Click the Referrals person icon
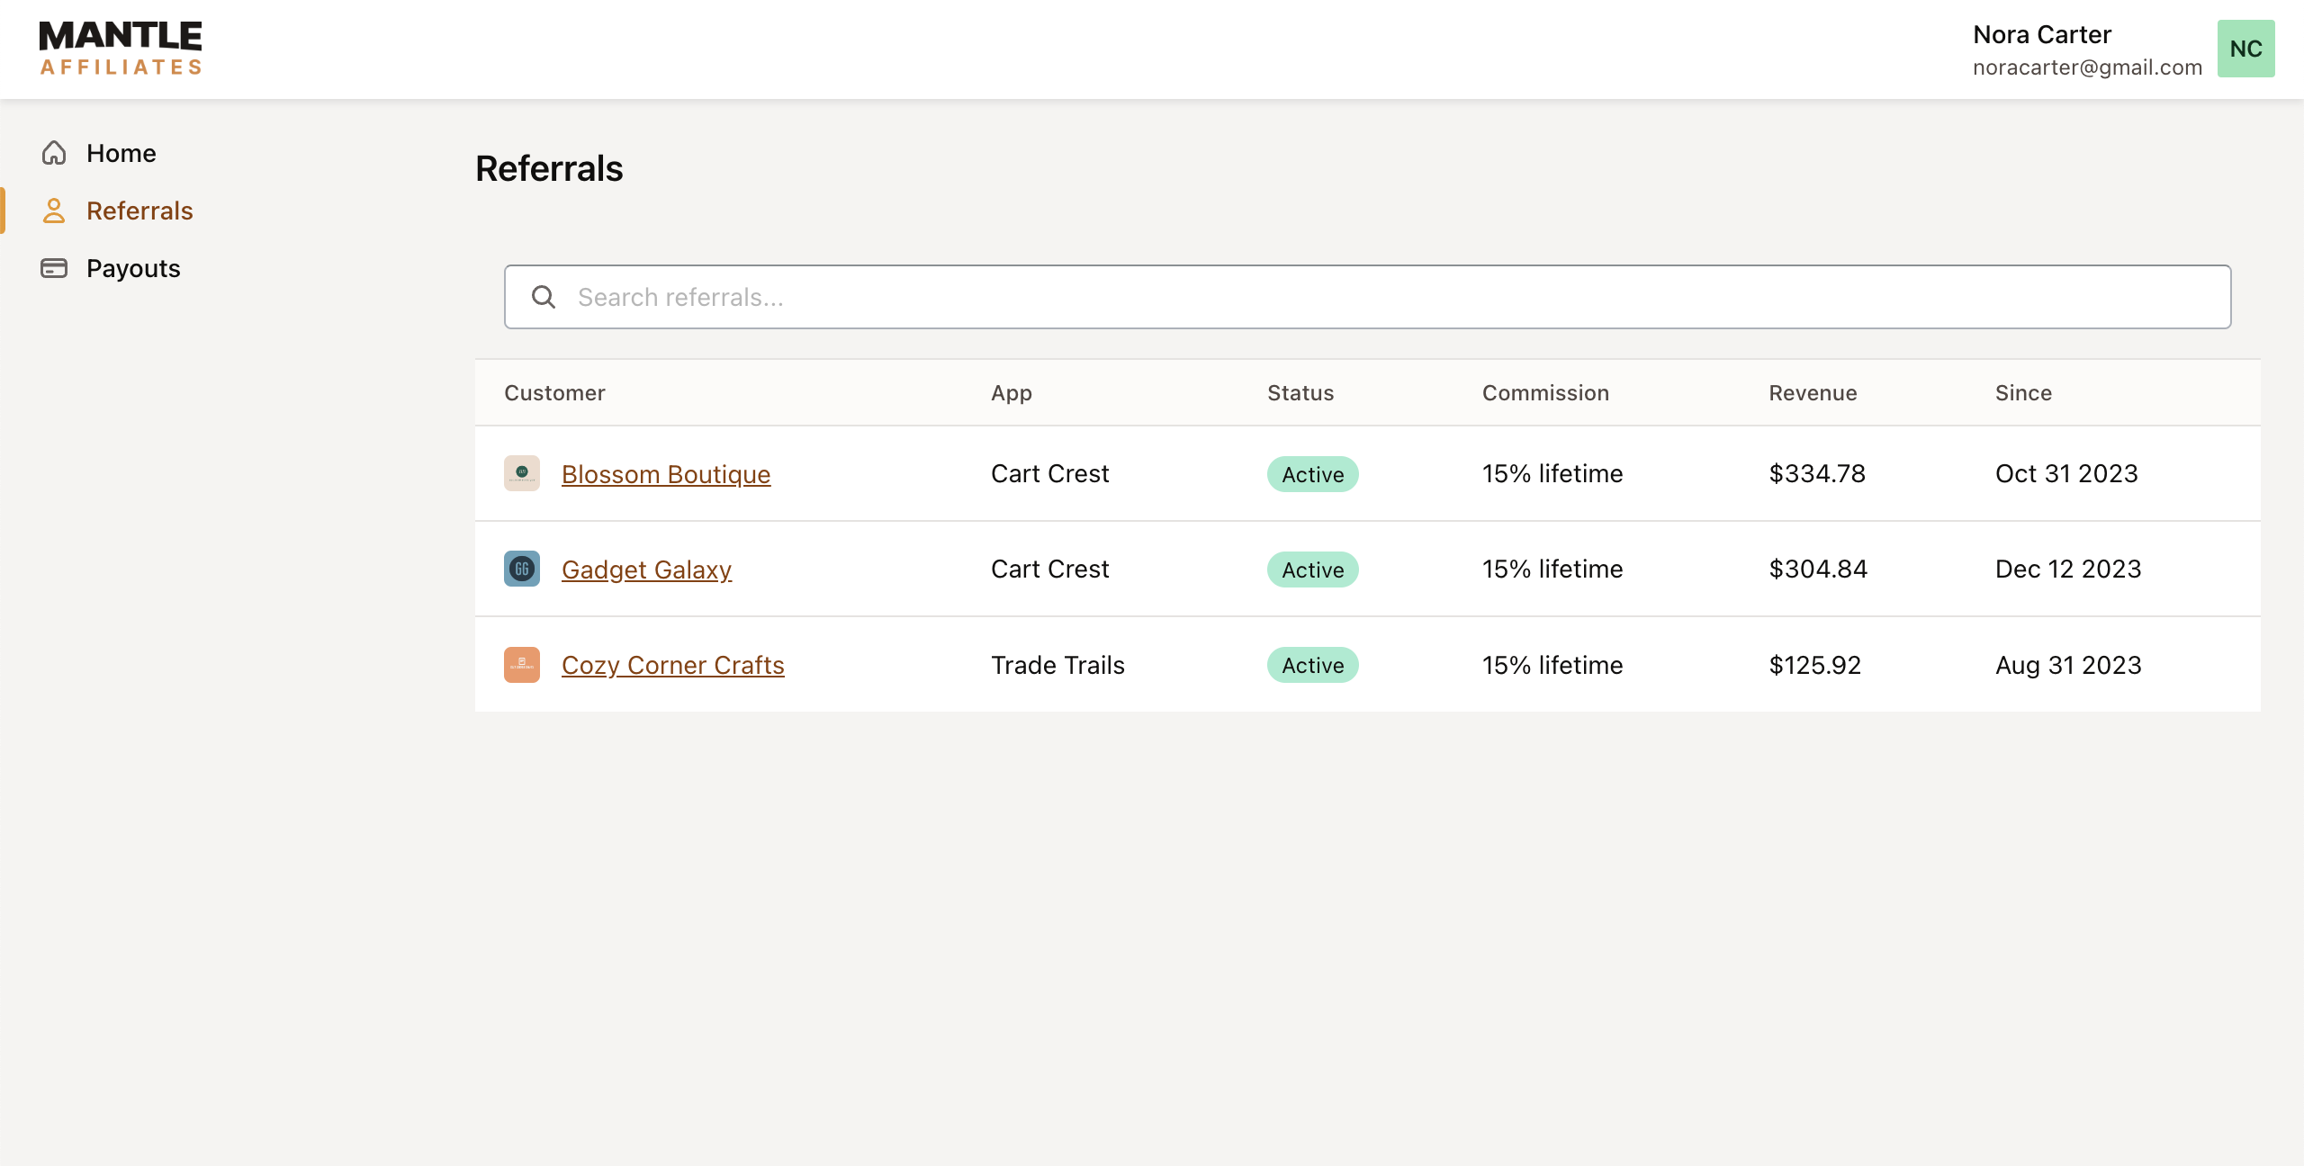The width and height of the screenshot is (2304, 1166). 54,210
